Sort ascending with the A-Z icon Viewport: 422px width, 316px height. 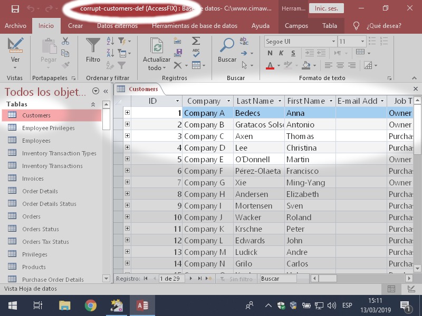click(111, 41)
